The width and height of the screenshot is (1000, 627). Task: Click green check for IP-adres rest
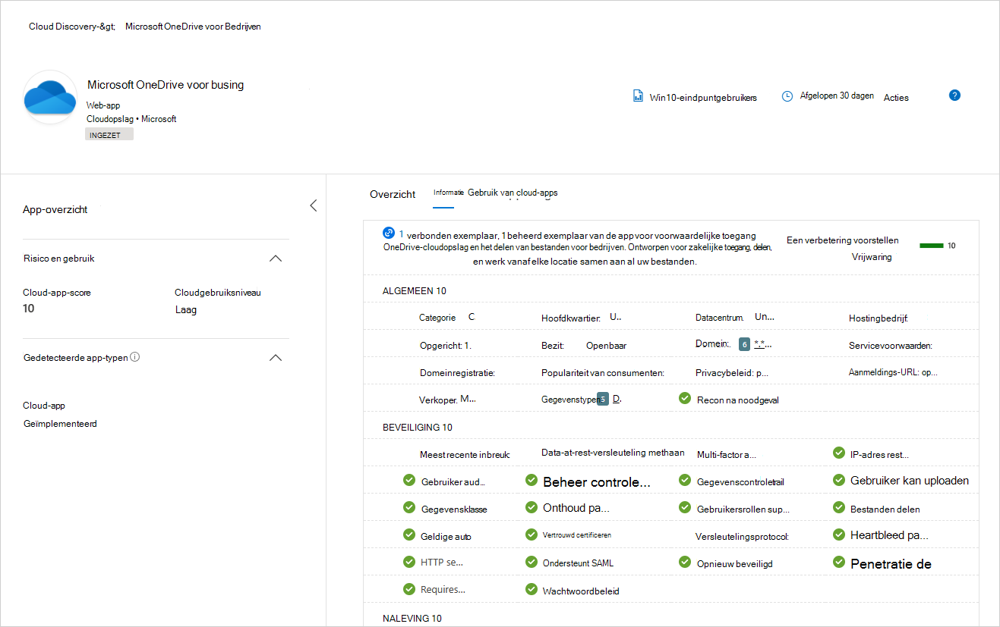point(839,453)
